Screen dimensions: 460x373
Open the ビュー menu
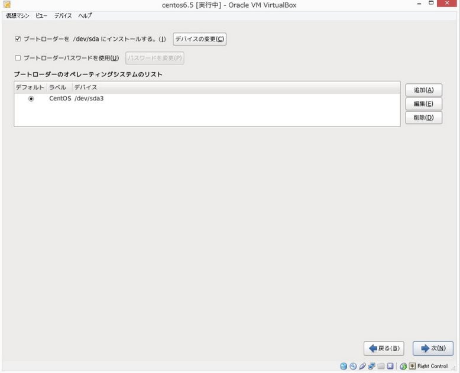41,16
